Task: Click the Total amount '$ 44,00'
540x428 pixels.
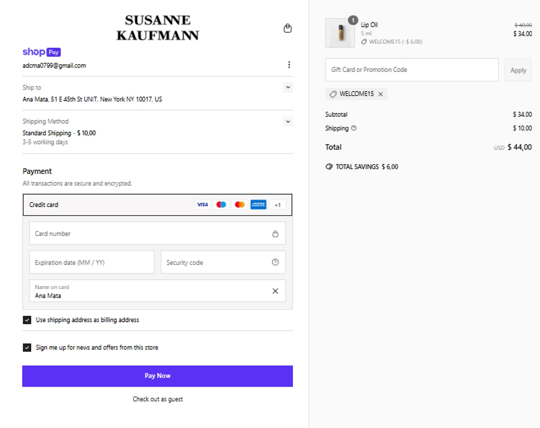Action: (519, 147)
